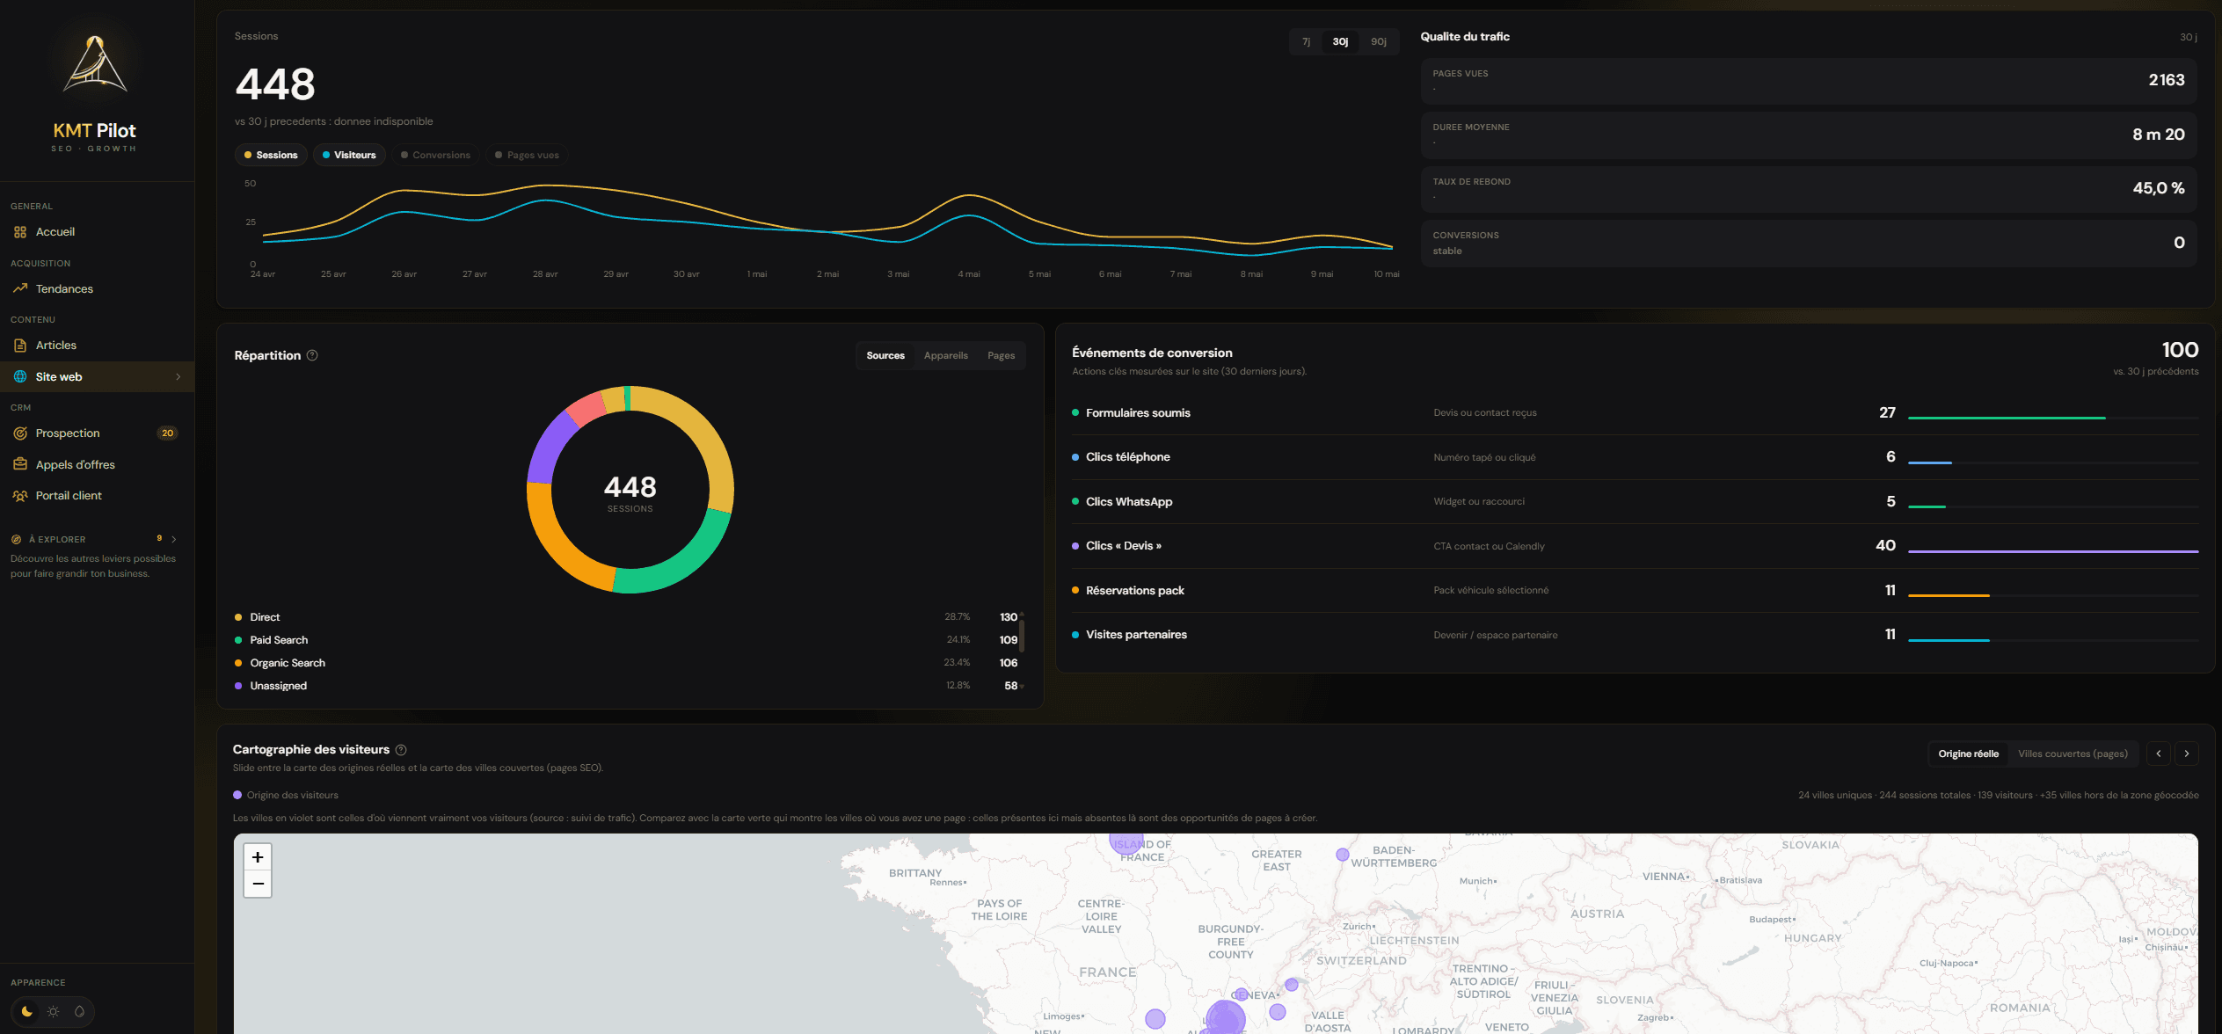
Task: Switch to light theme sun icon
Action: pos(54,1012)
